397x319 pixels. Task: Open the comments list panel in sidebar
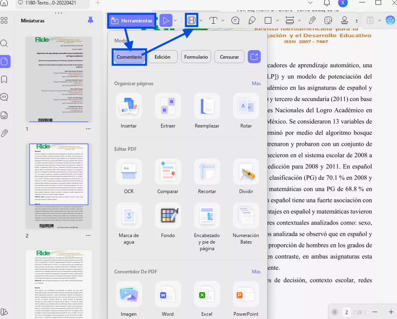click(4, 97)
